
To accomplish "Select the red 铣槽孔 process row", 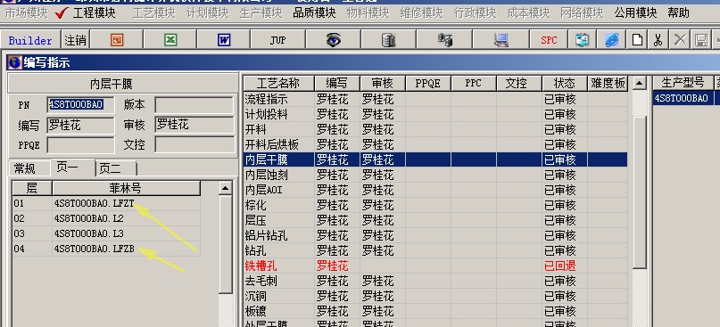I will [x=435, y=266].
